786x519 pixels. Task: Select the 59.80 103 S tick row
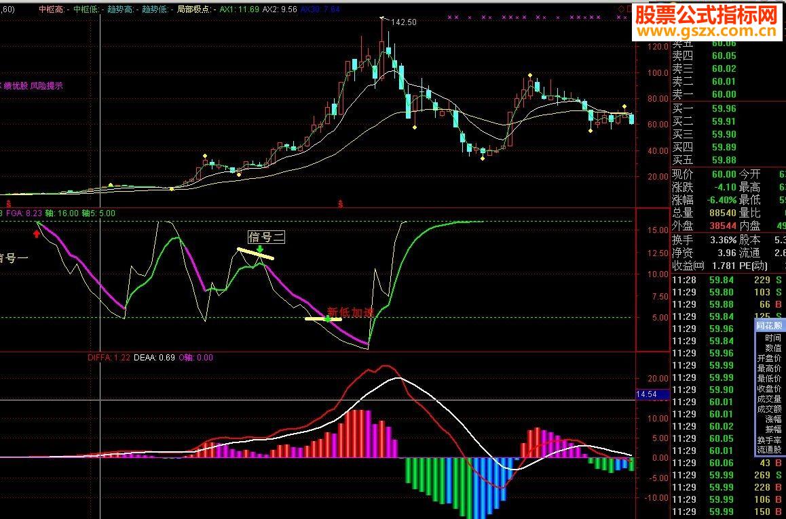(x=727, y=292)
